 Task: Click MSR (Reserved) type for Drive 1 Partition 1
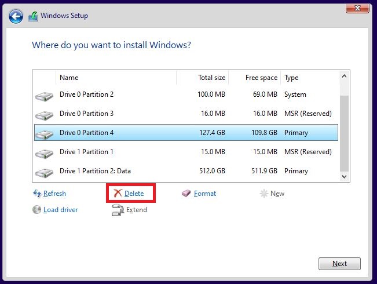(x=308, y=152)
